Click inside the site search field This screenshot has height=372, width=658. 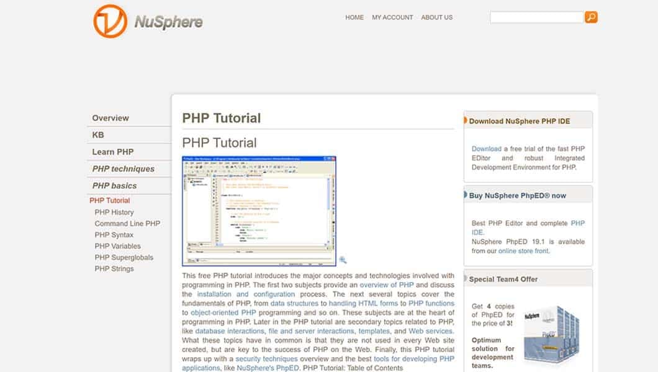coord(537,17)
